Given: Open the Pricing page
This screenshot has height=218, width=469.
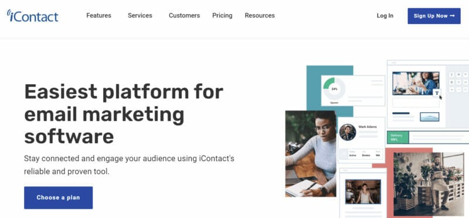Looking at the screenshot, I should (222, 16).
